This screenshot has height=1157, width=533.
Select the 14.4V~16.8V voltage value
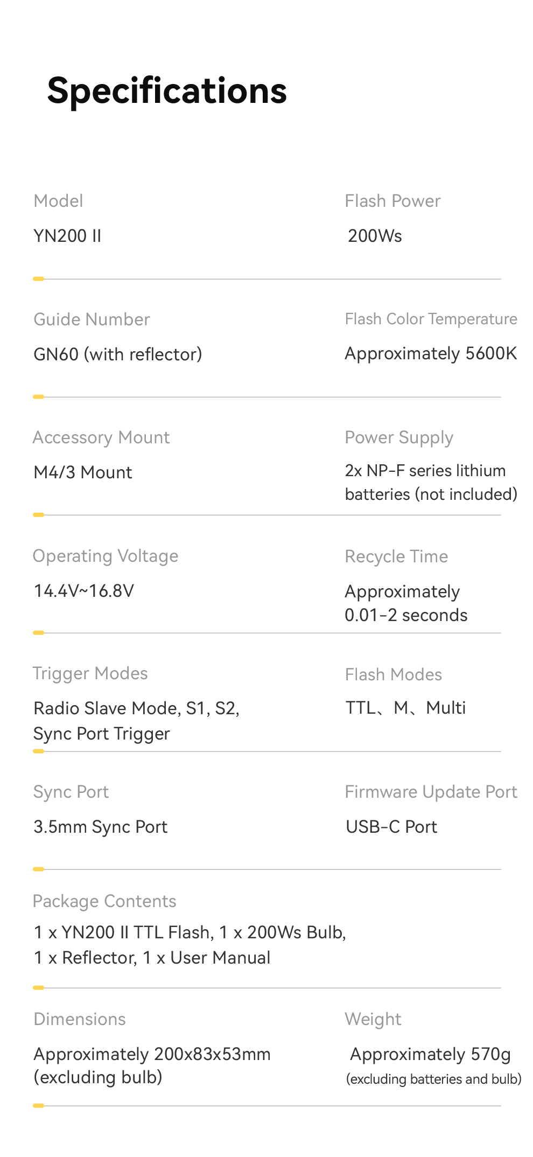[x=83, y=591]
